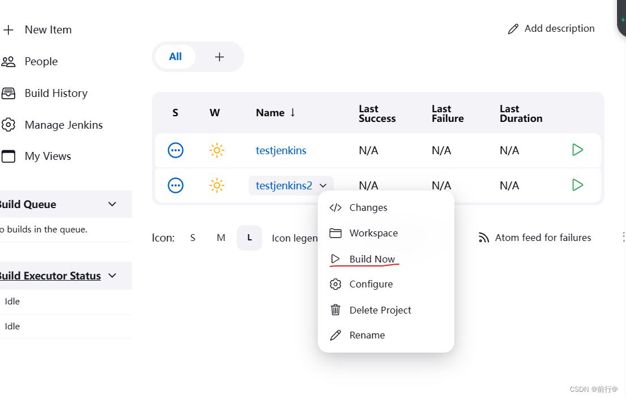Screen dimensions: 626x398
Task: Click Last Failure N/A for testjenkins
Action: point(441,151)
